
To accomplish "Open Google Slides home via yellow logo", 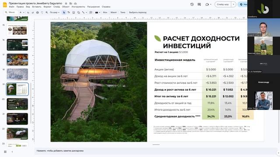I will (x=5, y=5).
